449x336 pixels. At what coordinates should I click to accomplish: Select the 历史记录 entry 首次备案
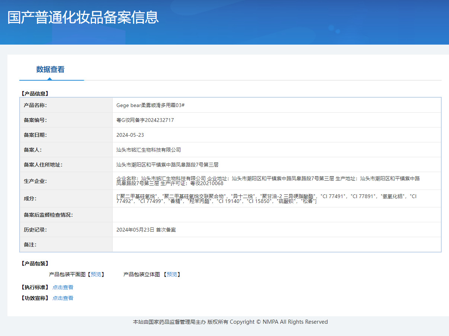[146, 229]
